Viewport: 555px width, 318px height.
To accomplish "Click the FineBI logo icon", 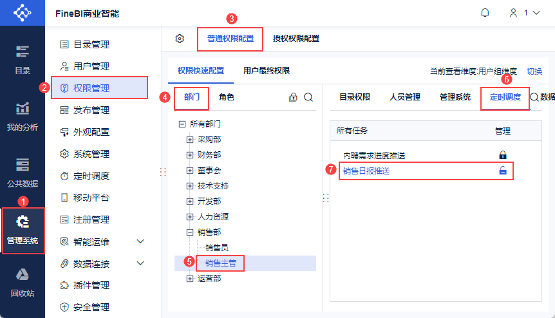I will pos(23,13).
